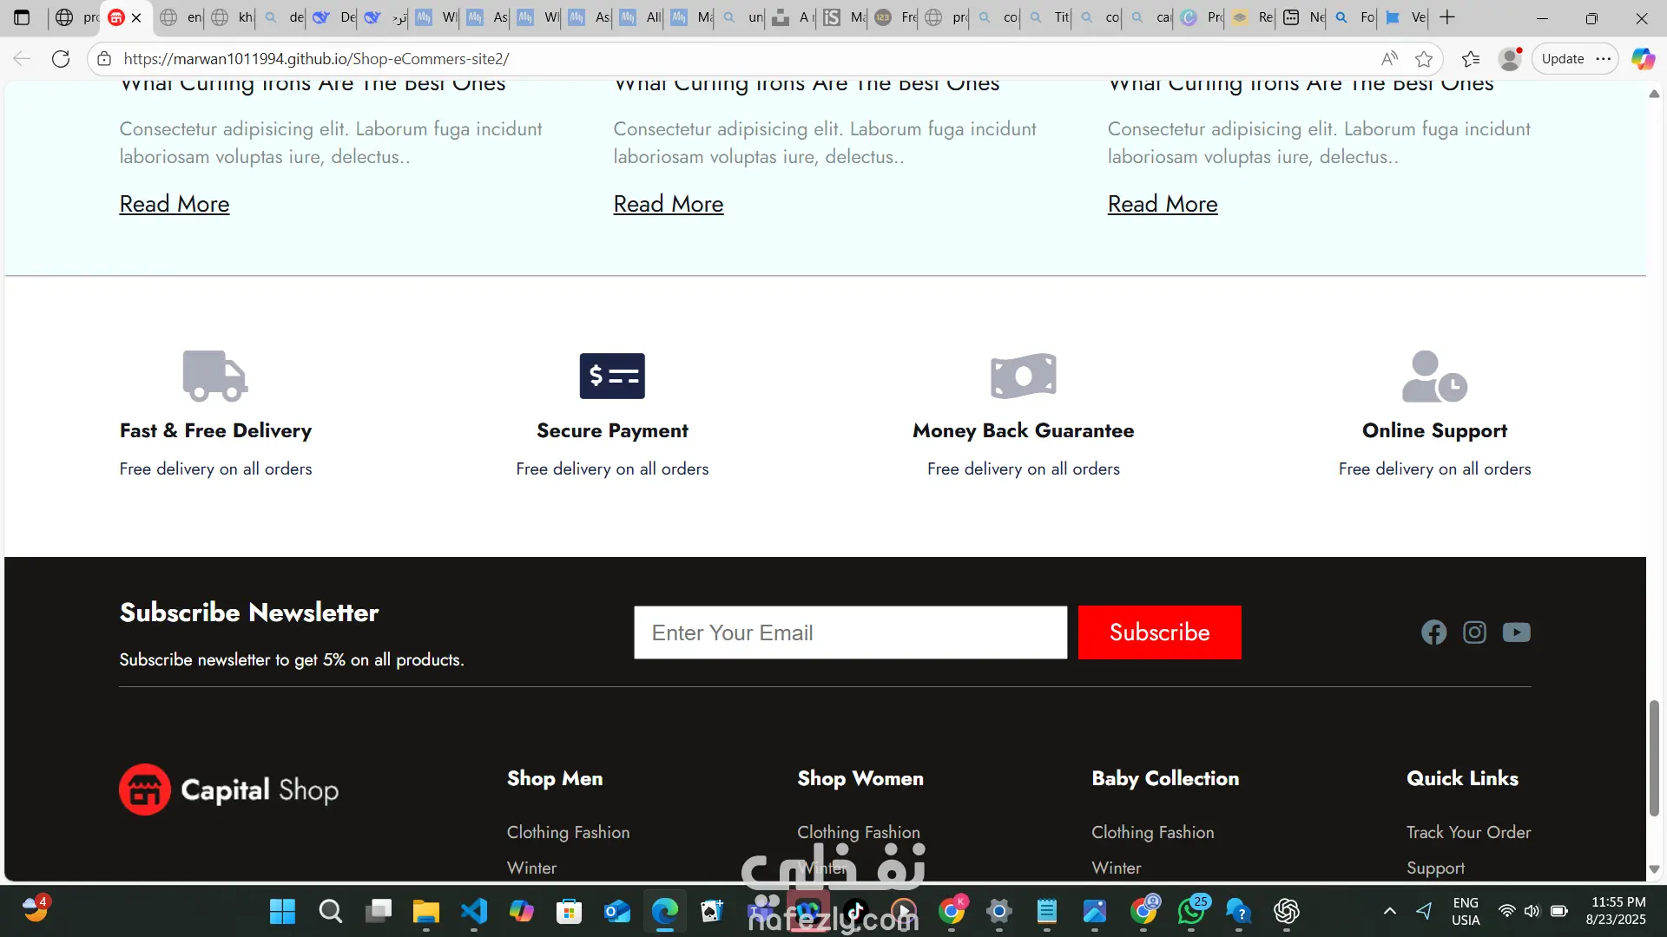Refresh the page with reload button
Screen dimensions: 1667x937
(x=61, y=59)
